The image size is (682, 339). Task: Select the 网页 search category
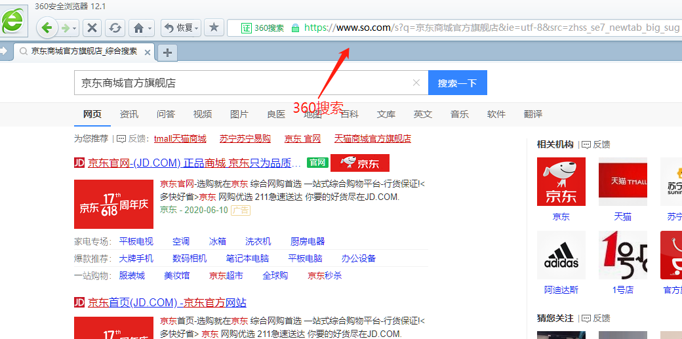coord(92,115)
